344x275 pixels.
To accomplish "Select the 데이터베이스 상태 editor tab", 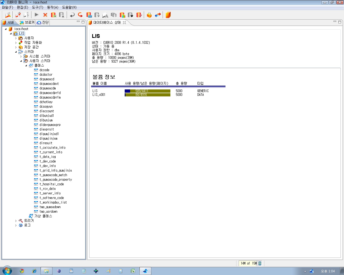I will (107, 23).
